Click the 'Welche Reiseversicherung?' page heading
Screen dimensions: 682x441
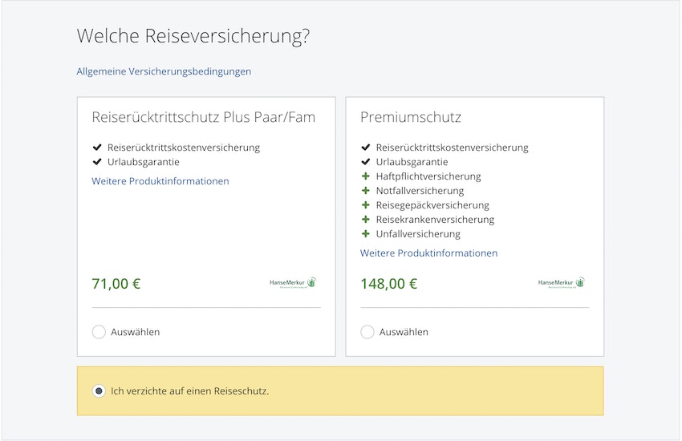pyautogui.click(x=193, y=36)
